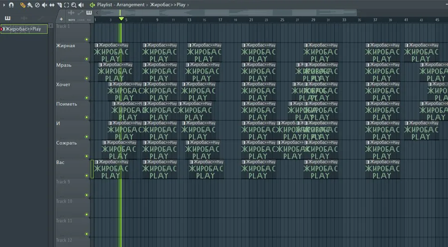Open menu of last clip on И track
Viewport: 448px width, 247px height.
click(407, 123)
